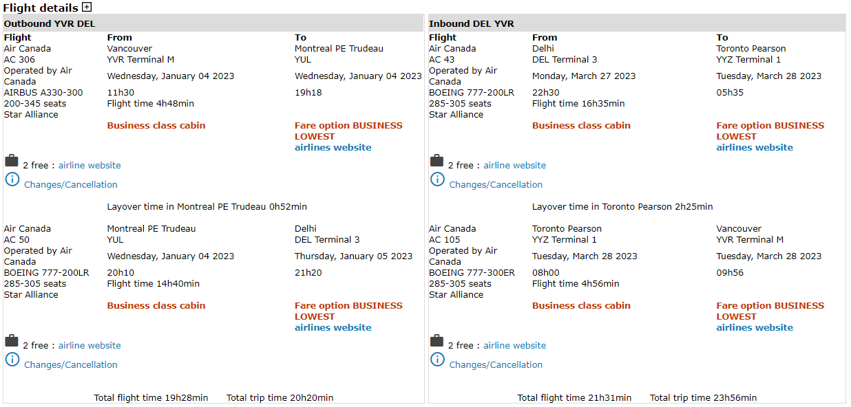
Task: Open Changes/Cancellation link for Toronto to Vancouver flight
Action: coord(496,365)
